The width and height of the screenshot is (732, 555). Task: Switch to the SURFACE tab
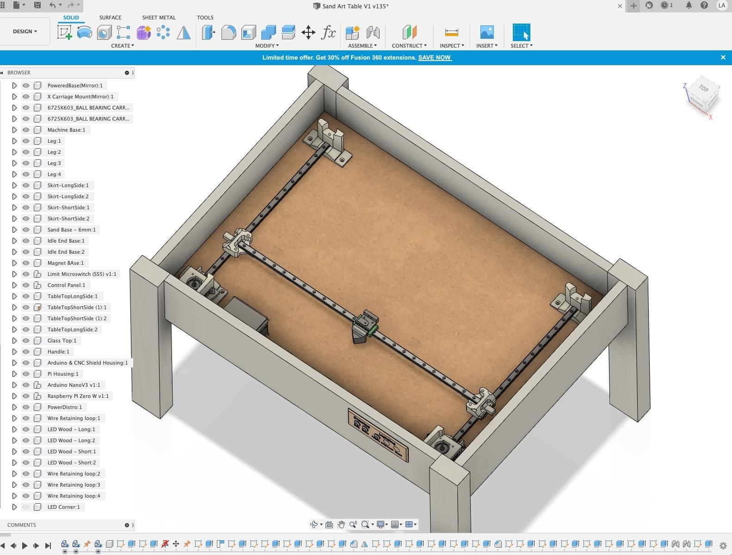click(x=110, y=18)
